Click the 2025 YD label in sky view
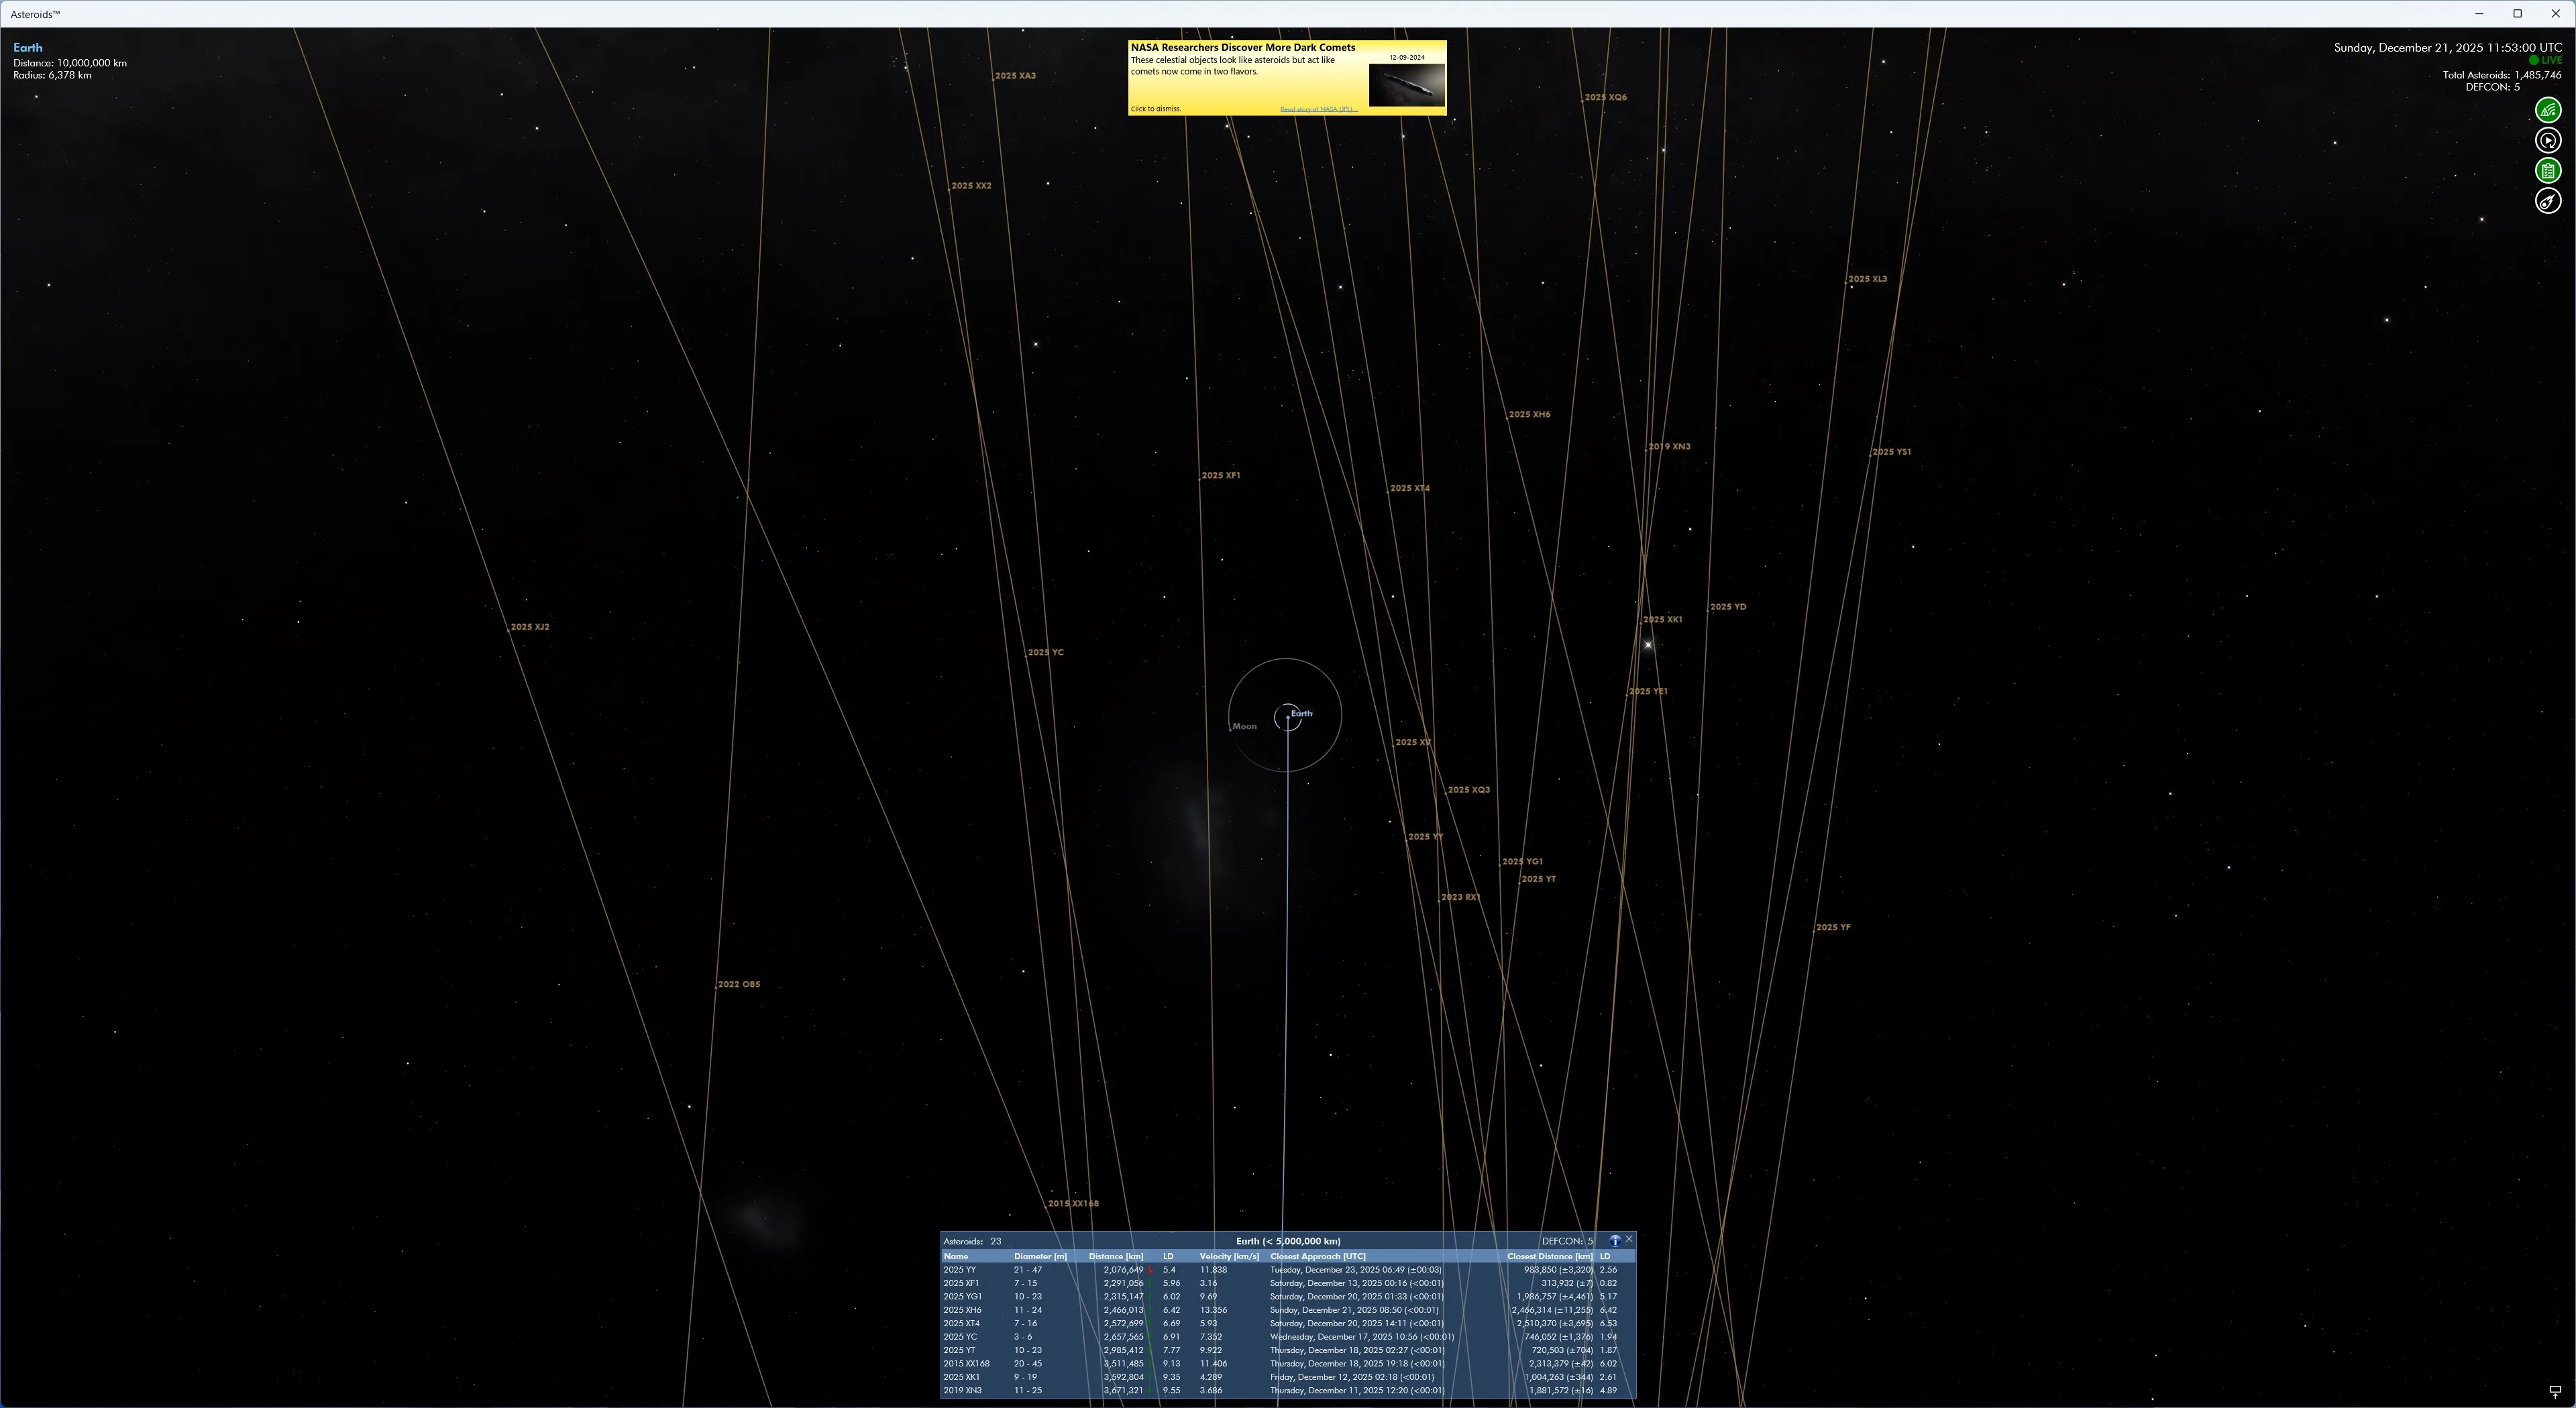The image size is (2576, 1408). point(1728,607)
